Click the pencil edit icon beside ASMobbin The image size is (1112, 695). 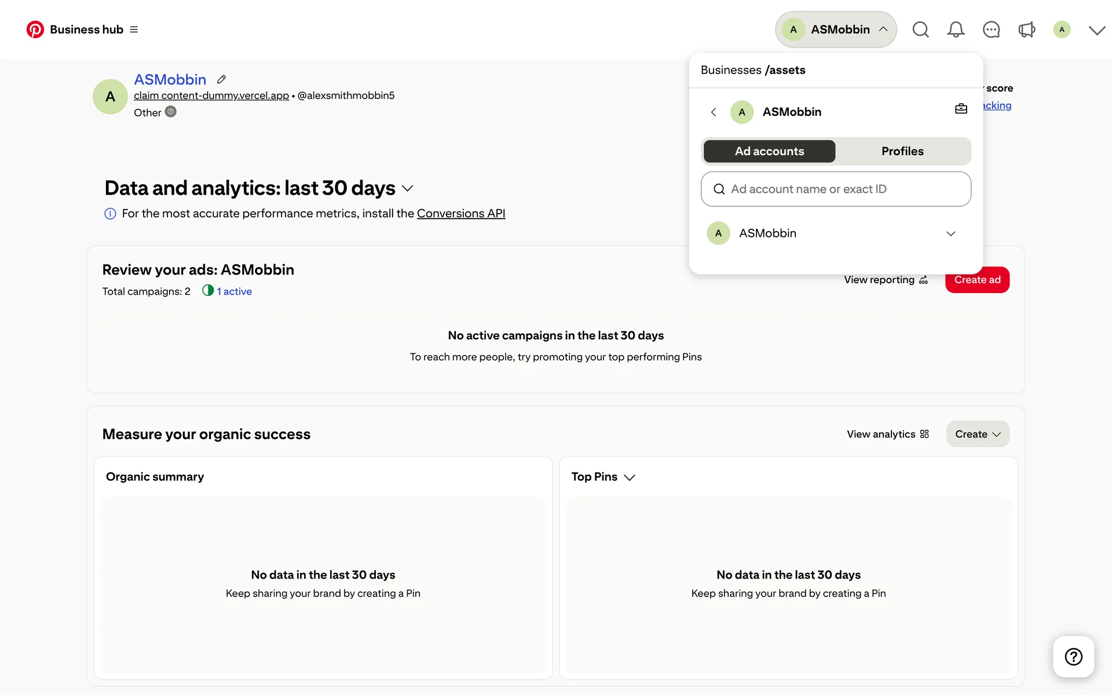point(221,79)
